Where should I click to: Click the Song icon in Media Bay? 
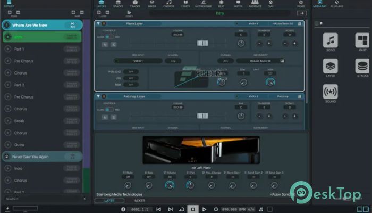(330, 40)
